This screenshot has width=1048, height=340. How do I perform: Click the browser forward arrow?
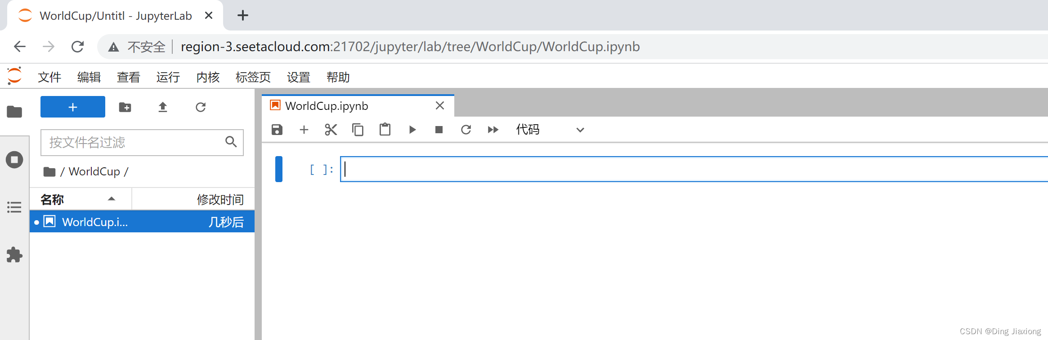click(x=49, y=46)
